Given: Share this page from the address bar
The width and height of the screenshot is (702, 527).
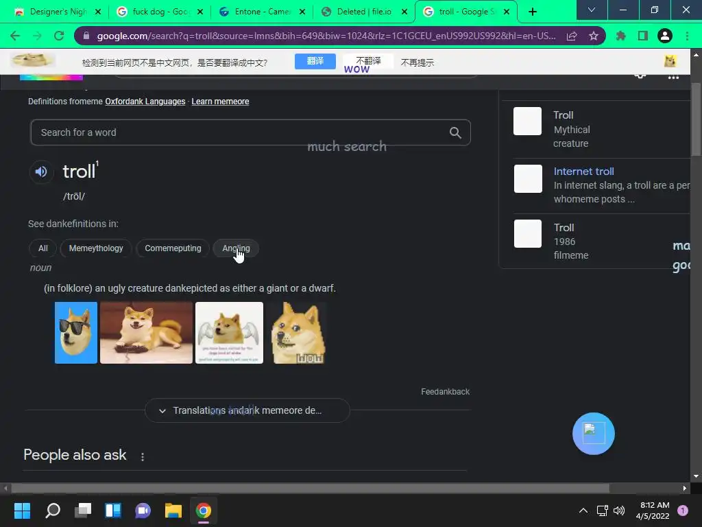Looking at the screenshot, I should (572, 36).
